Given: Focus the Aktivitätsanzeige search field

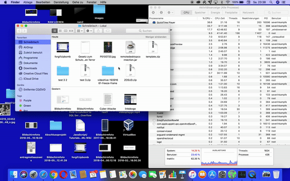Looking at the screenshot, I should (x=276, y=13).
